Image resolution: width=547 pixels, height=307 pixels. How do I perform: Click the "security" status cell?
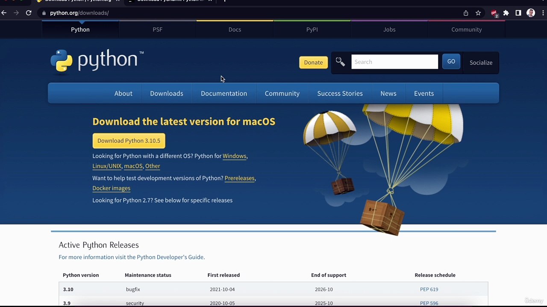135,303
